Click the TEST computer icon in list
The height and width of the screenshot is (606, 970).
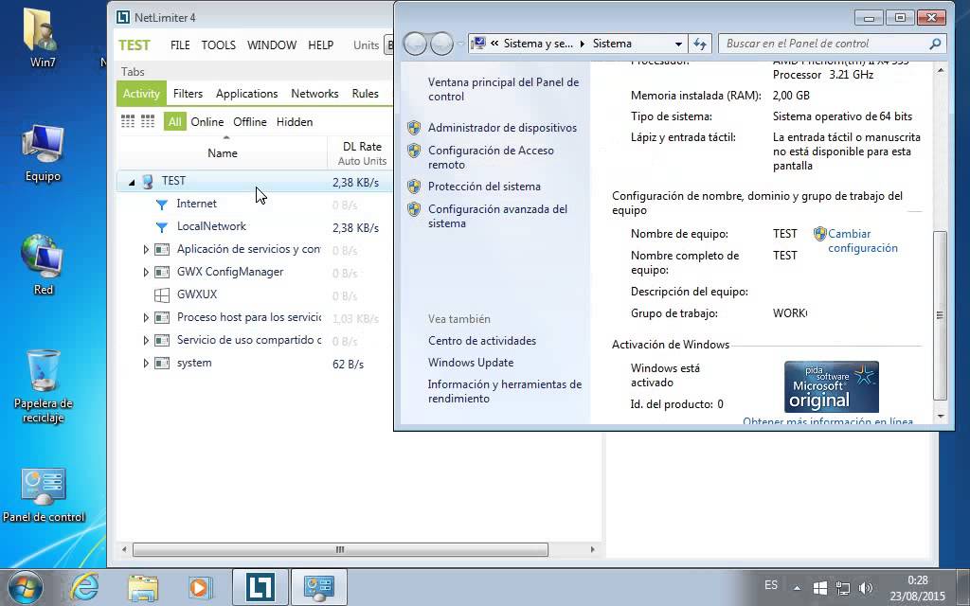(148, 181)
